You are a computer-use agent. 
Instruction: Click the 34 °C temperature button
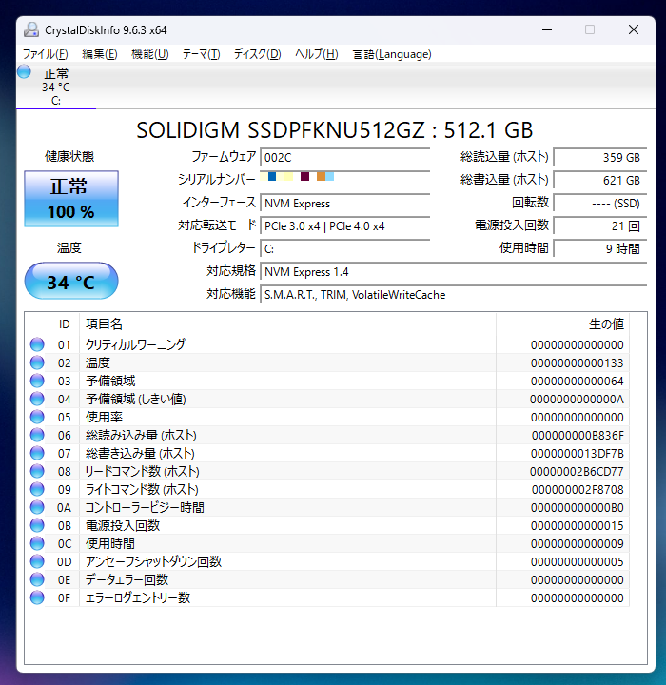[x=70, y=282]
